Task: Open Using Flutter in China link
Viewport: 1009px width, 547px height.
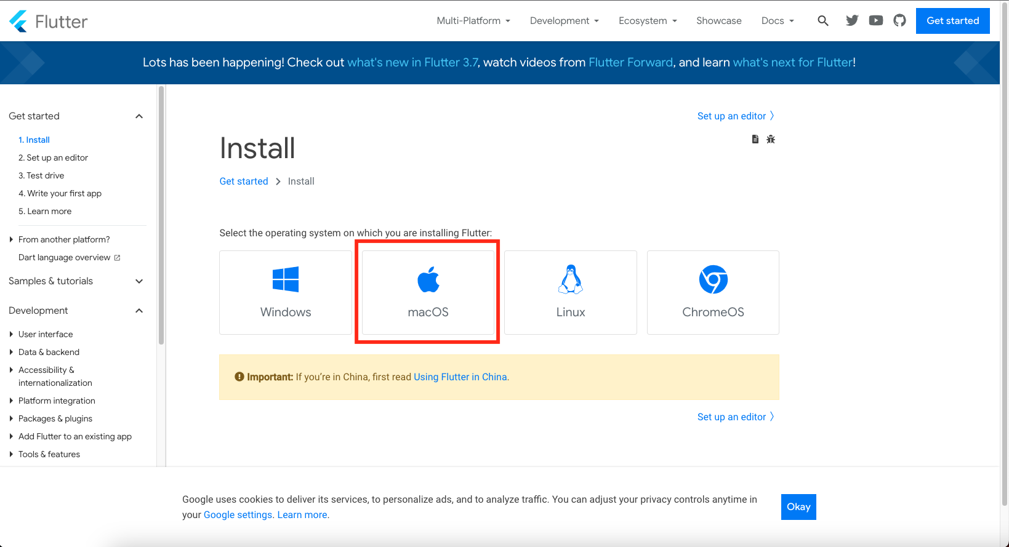Action: pyautogui.click(x=460, y=377)
